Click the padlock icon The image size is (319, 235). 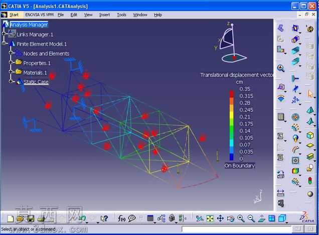[172, 218]
